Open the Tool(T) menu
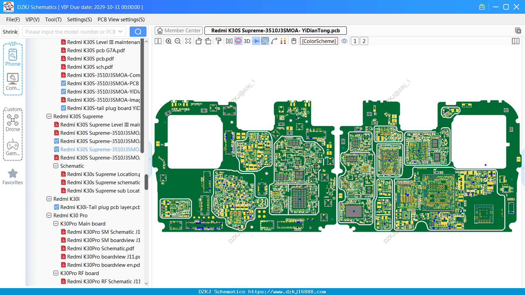The image size is (525, 295). pos(53,20)
